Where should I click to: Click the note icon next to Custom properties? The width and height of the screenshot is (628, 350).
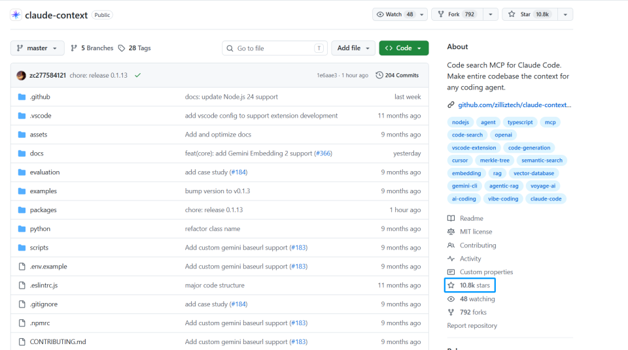451,272
